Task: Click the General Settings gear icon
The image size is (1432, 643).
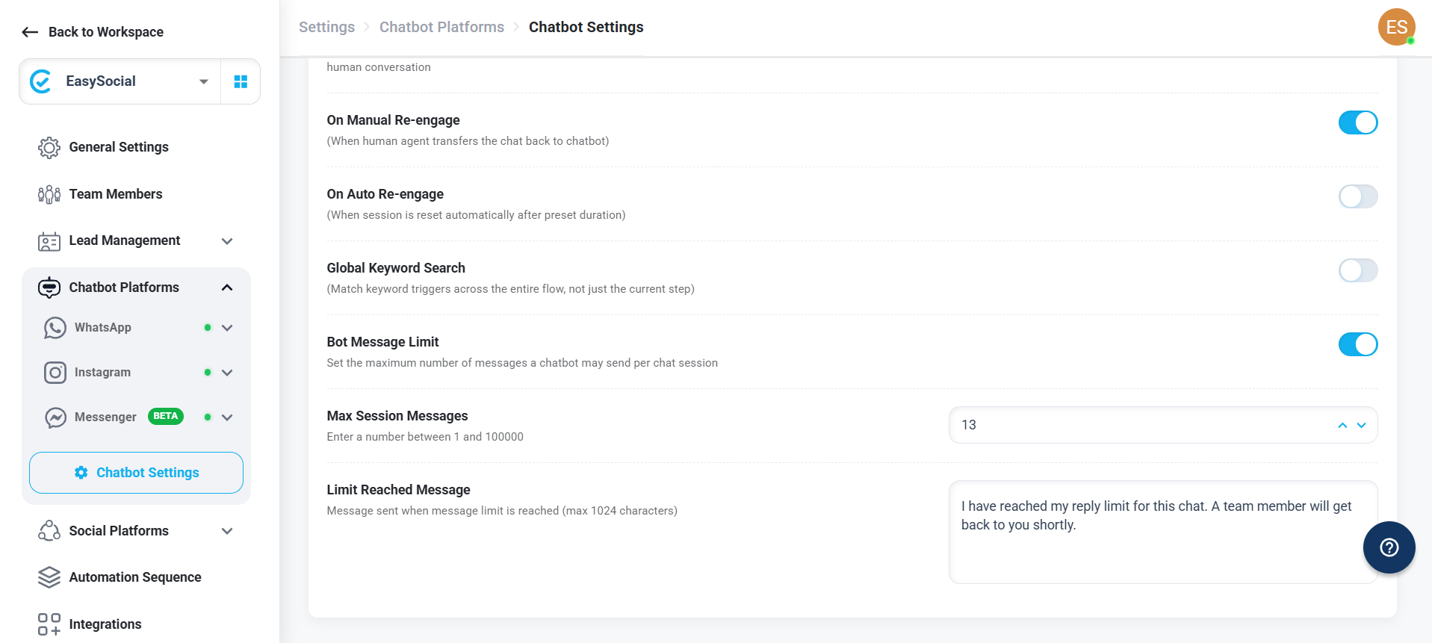Action: [49, 148]
